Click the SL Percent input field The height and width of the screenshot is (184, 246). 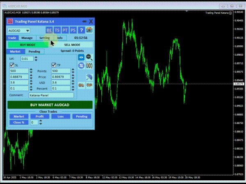pos(19,88)
